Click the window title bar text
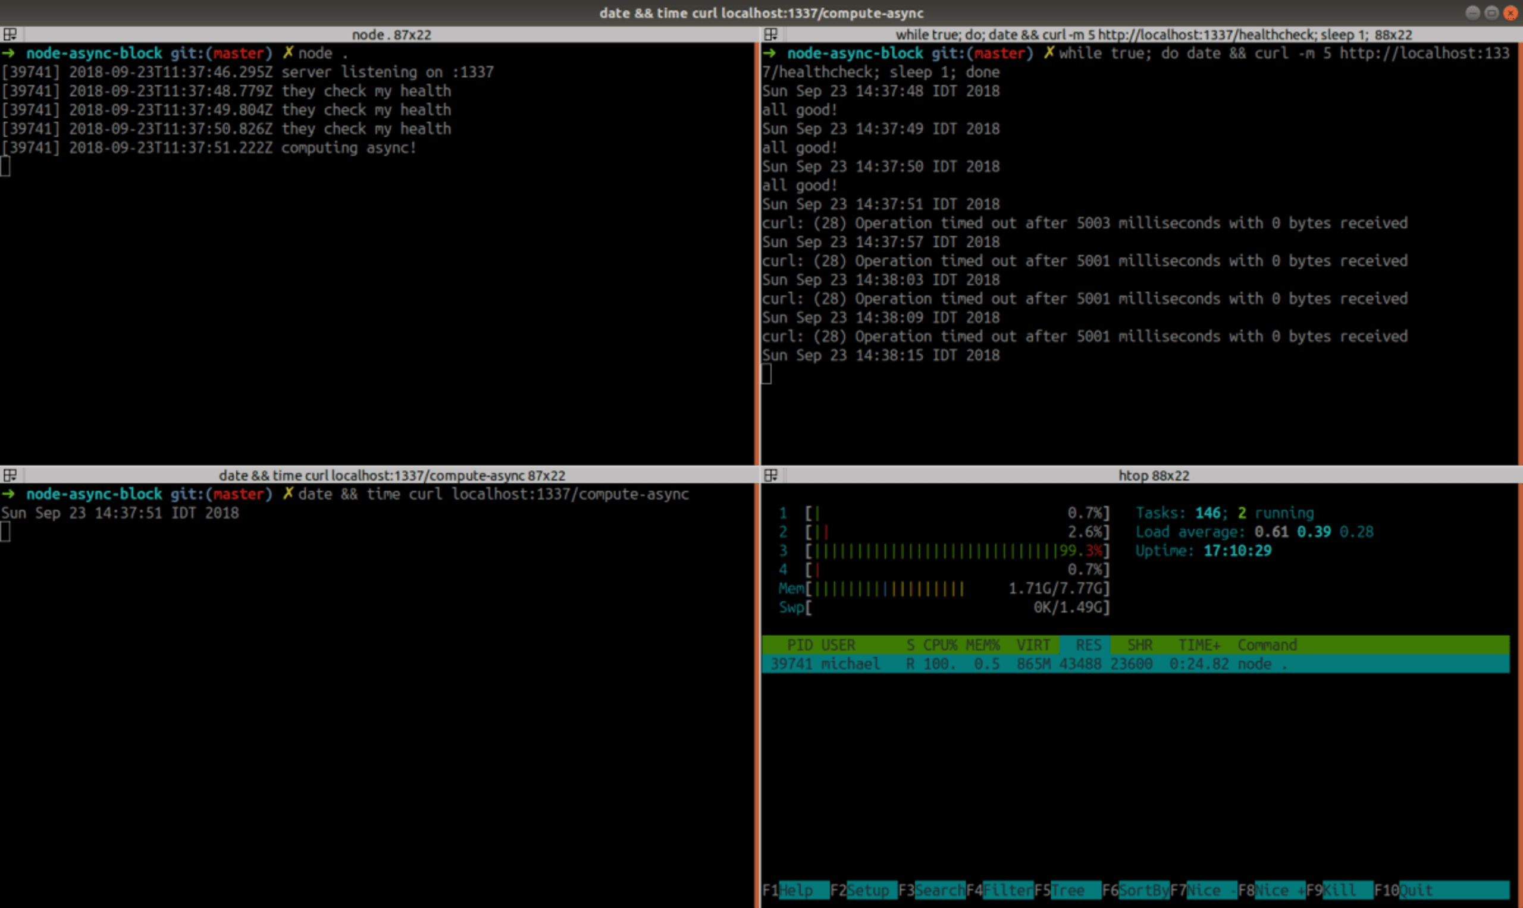Image resolution: width=1523 pixels, height=908 pixels. pyautogui.click(x=761, y=13)
